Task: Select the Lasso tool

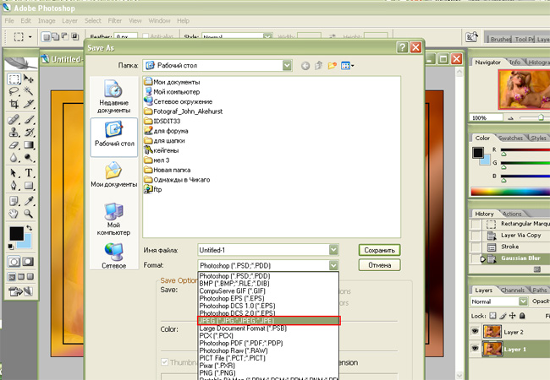Action: pyautogui.click(x=14, y=91)
